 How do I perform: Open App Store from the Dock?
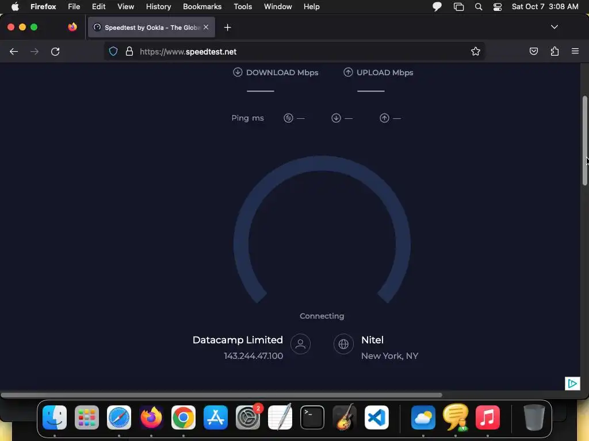click(x=216, y=417)
